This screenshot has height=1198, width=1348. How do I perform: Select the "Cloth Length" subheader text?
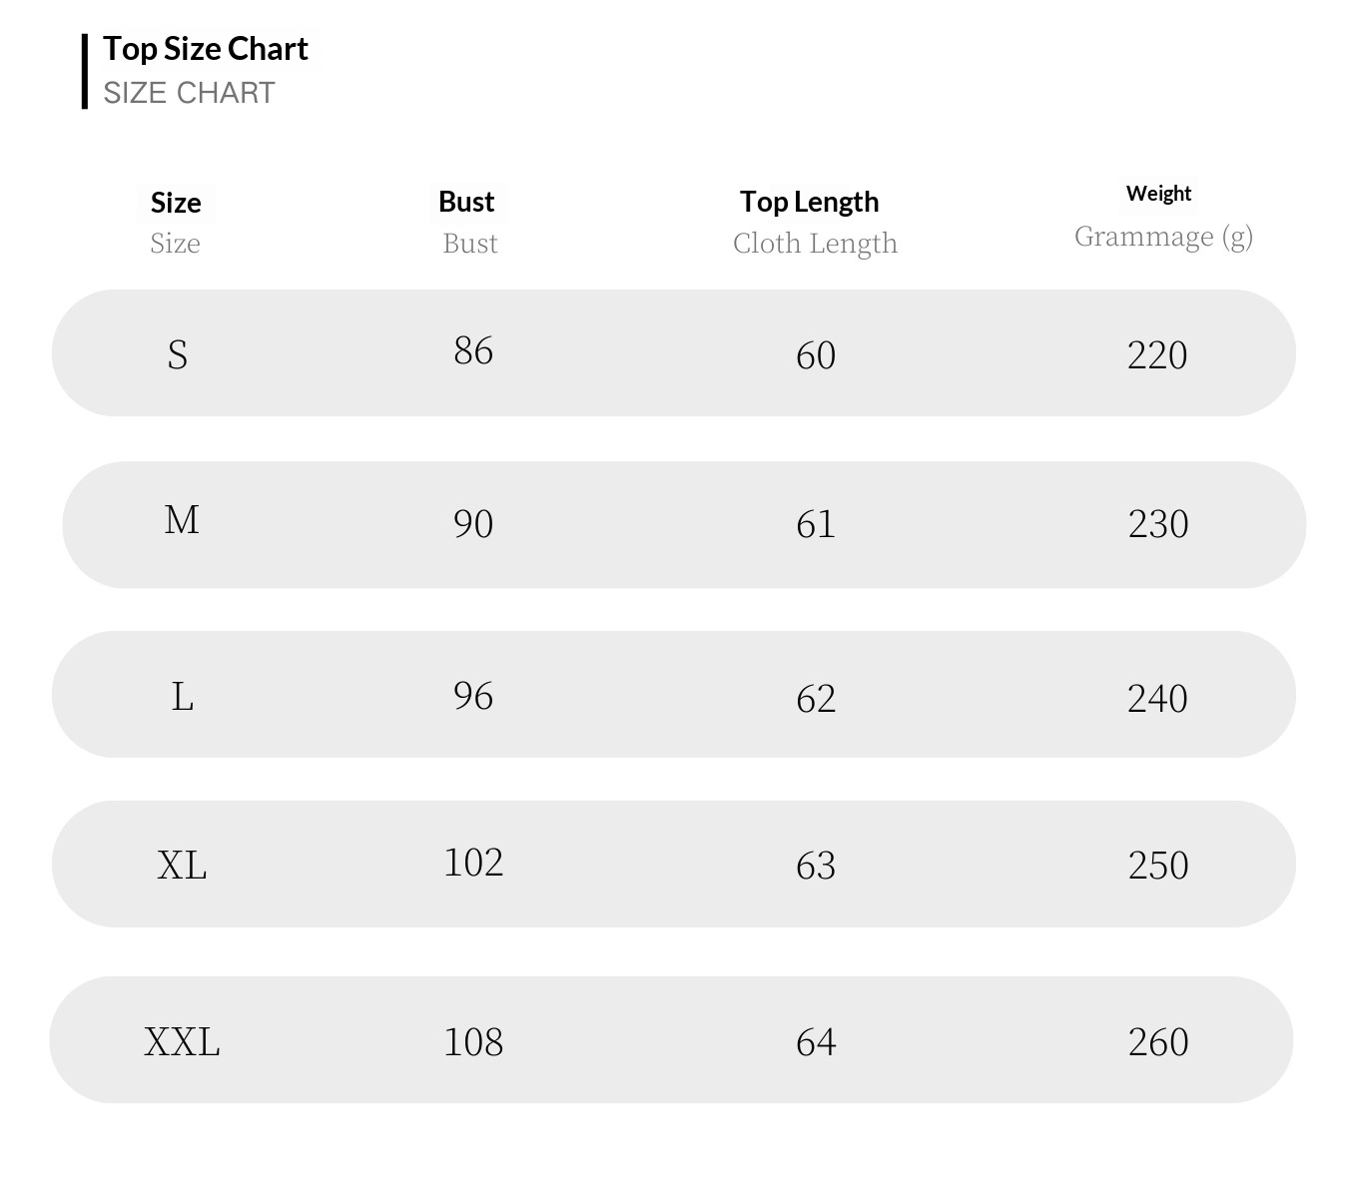pyautogui.click(x=815, y=244)
